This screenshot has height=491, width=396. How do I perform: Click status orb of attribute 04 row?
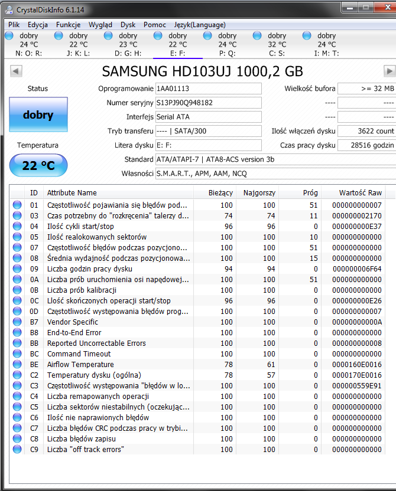(17, 226)
